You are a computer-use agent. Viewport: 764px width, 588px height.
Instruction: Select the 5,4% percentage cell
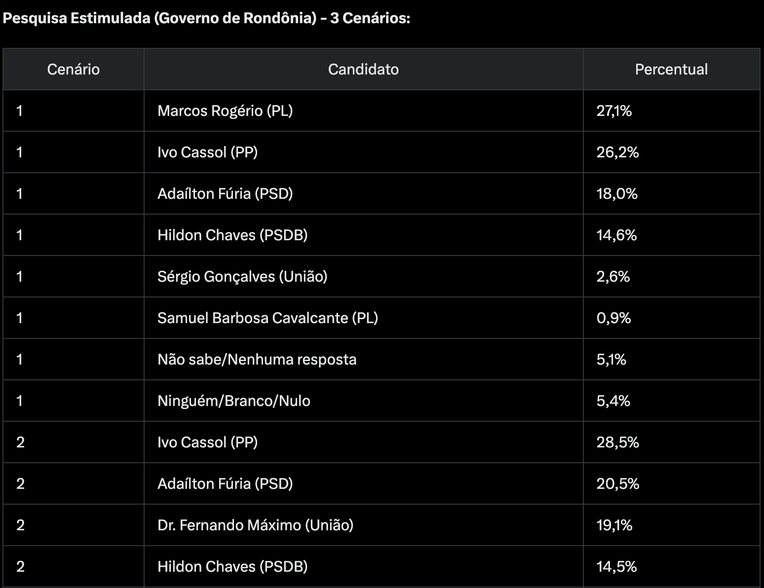[x=613, y=401]
